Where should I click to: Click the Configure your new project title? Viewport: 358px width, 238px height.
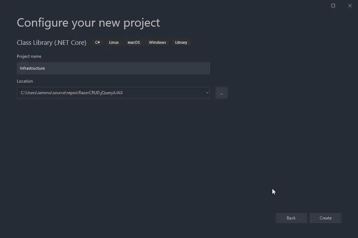[88, 22]
